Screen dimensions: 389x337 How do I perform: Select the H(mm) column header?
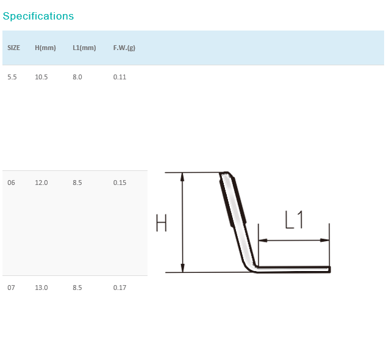(45, 48)
